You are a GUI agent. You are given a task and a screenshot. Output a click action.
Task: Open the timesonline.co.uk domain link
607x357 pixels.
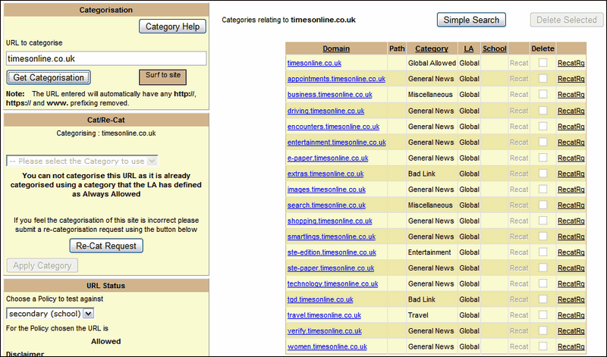pyautogui.click(x=314, y=63)
